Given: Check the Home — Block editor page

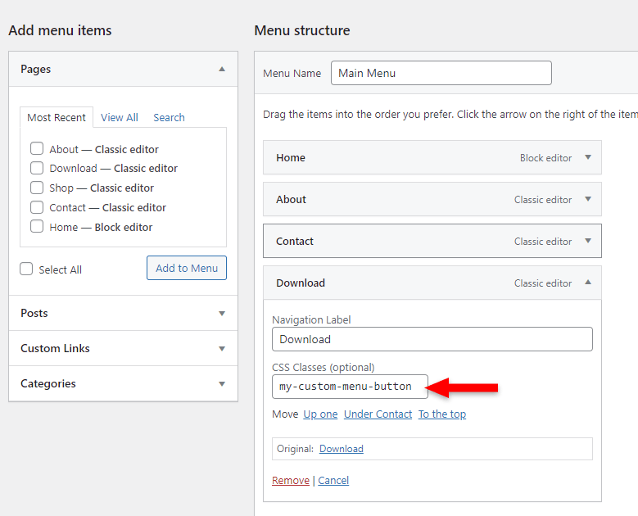Looking at the screenshot, I should (37, 226).
